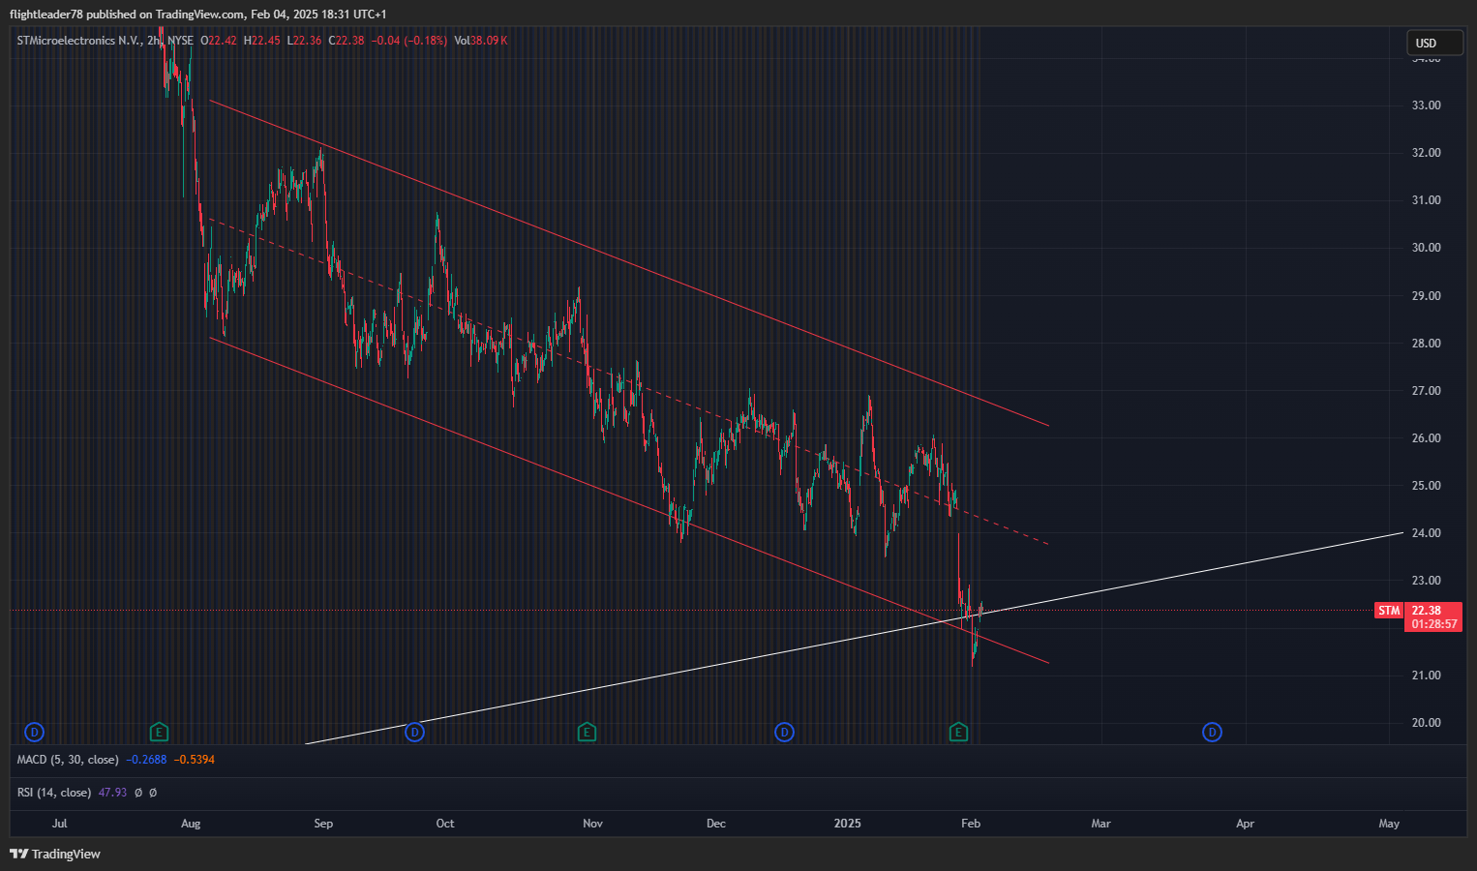Open the USD currency selector

click(1434, 43)
